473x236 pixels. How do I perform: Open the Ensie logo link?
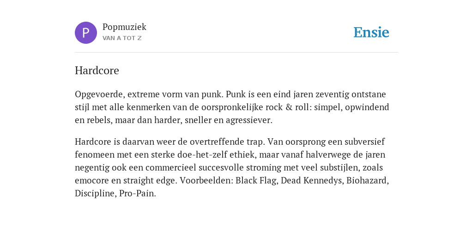(371, 32)
